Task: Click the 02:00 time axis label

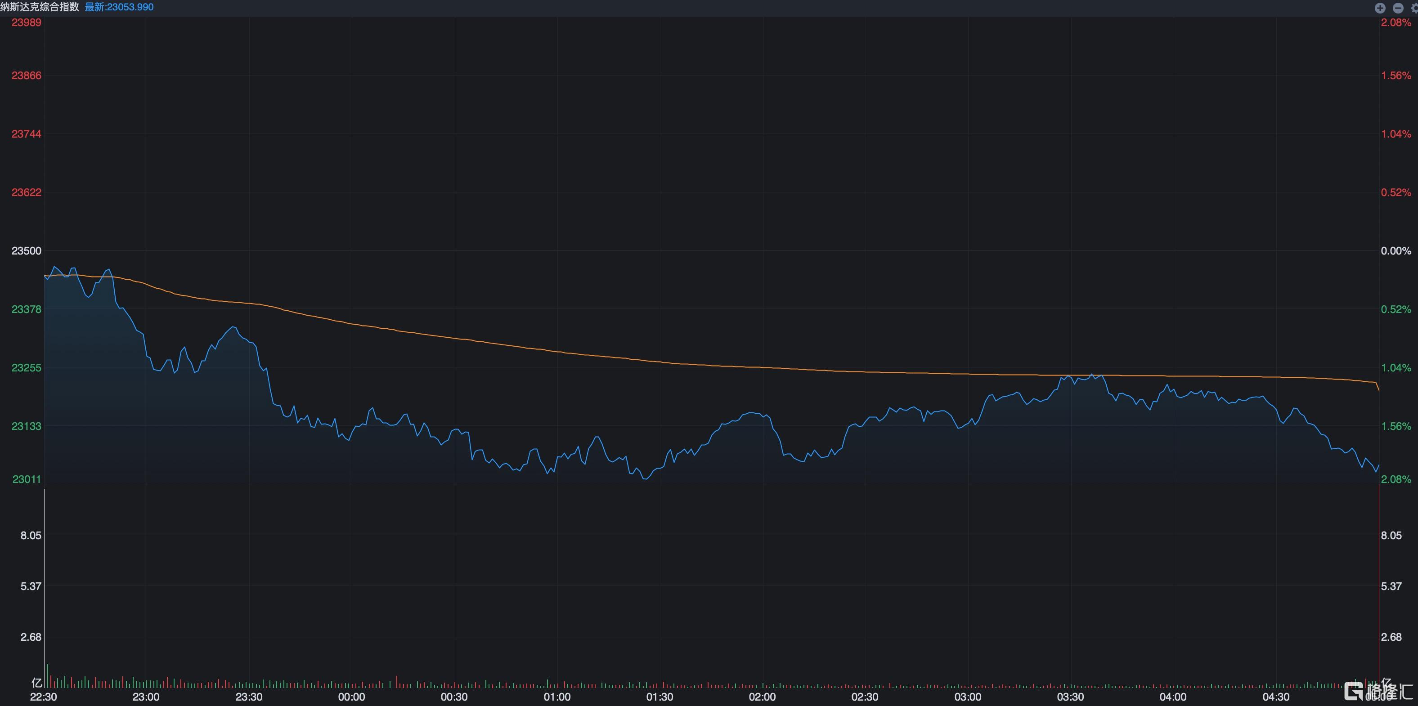Action: (x=762, y=697)
